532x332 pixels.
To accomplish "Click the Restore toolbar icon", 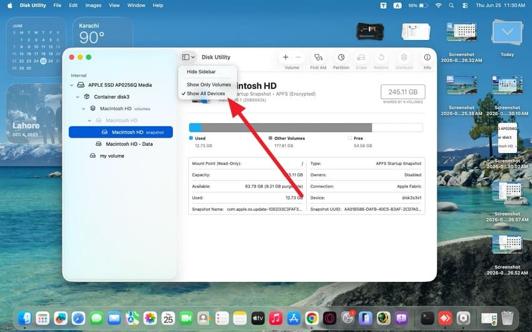I will click(381, 58).
